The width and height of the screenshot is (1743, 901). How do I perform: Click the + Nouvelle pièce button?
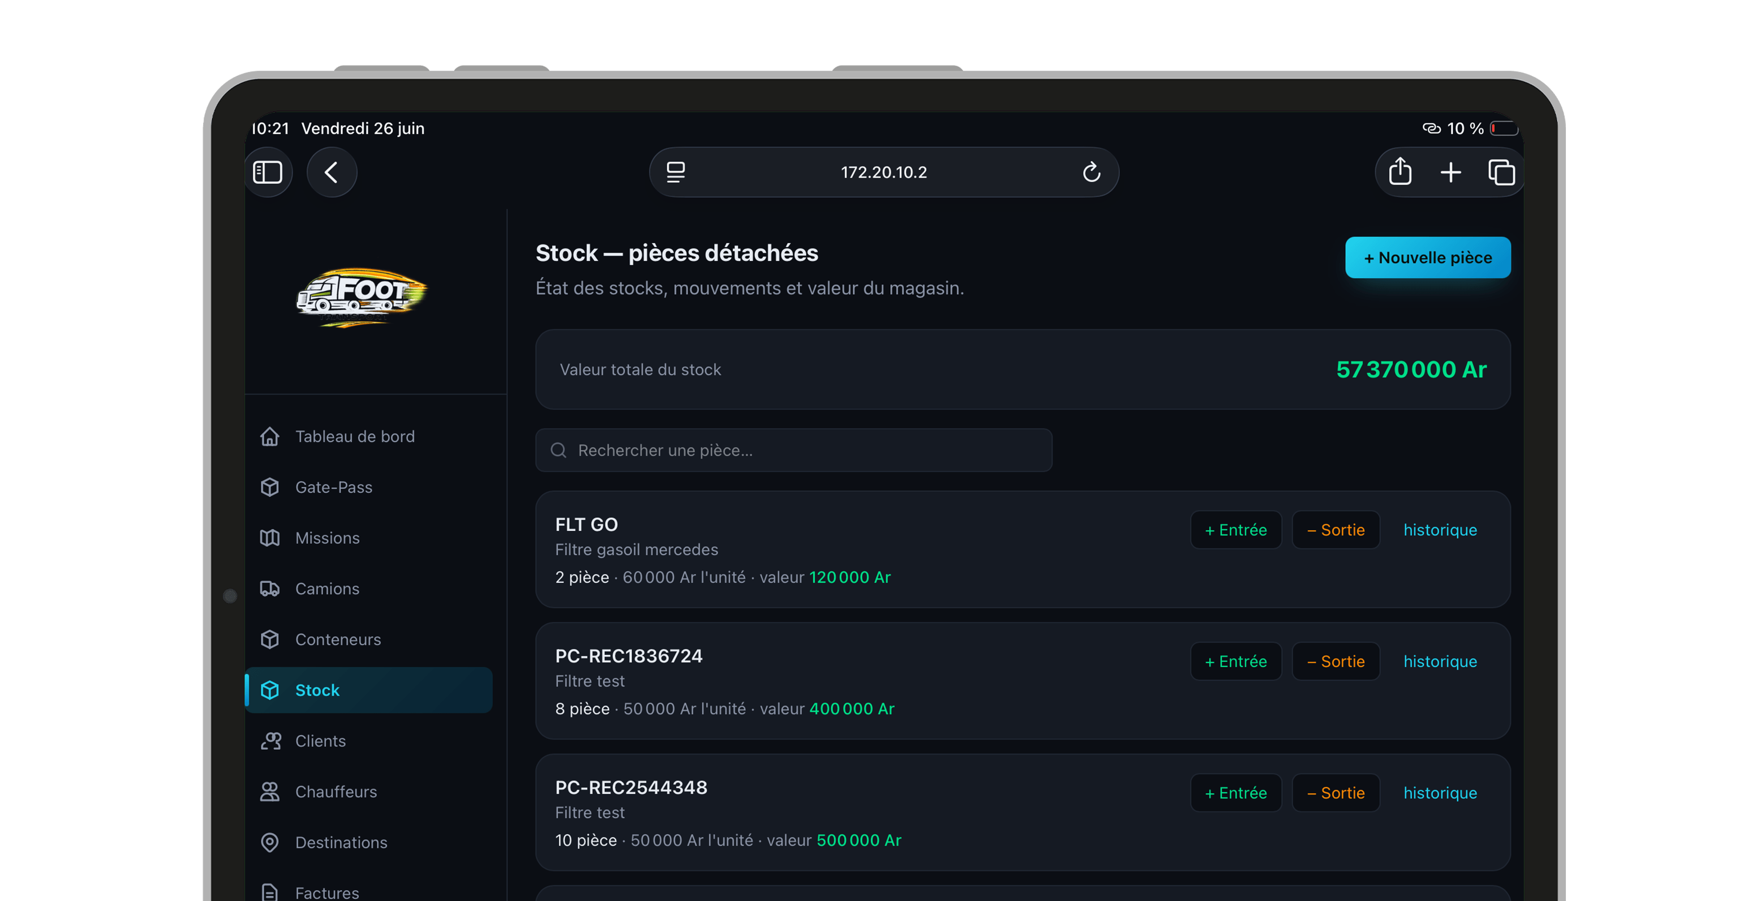tap(1427, 257)
